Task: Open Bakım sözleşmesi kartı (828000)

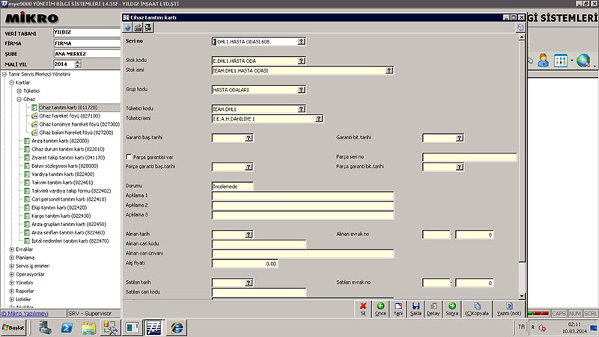Action: tap(64, 166)
